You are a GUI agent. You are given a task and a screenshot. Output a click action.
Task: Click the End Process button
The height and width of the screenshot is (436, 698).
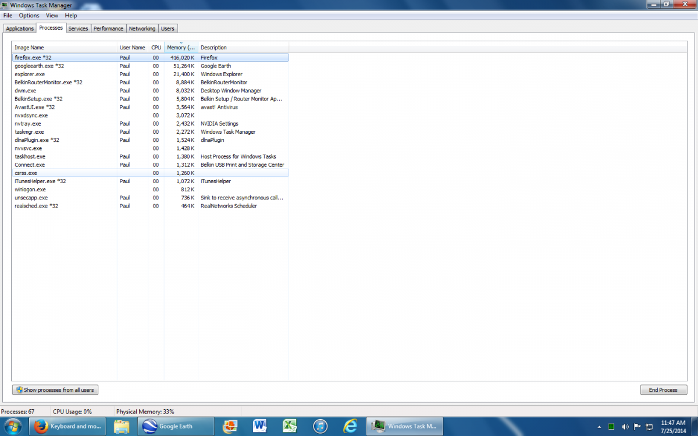pyautogui.click(x=663, y=390)
